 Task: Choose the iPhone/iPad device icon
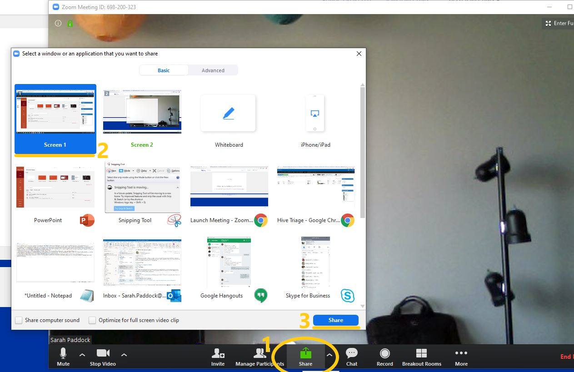point(315,114)
